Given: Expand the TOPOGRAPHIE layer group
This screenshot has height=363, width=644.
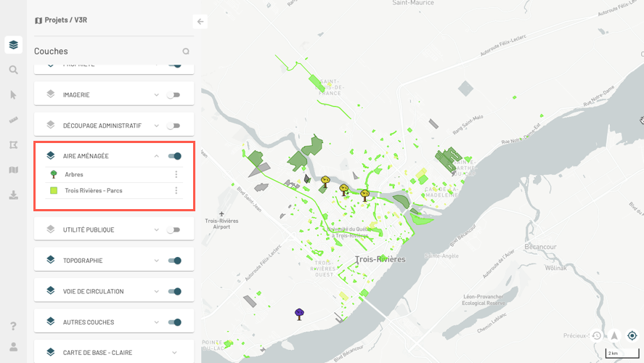Looking at the screenshot, I should 156,261.
